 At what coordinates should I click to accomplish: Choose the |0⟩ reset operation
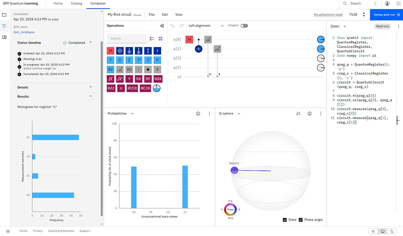click(x=129, y=69)
